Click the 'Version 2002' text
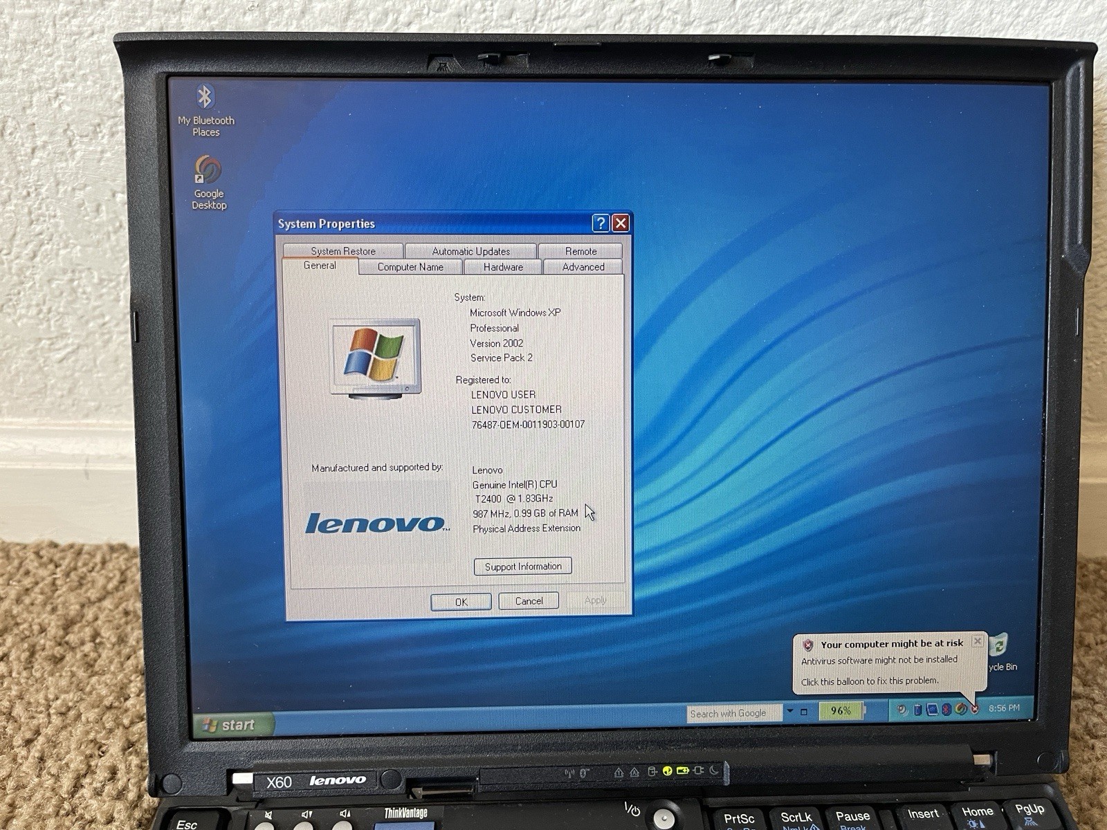 tap(497, 343)
